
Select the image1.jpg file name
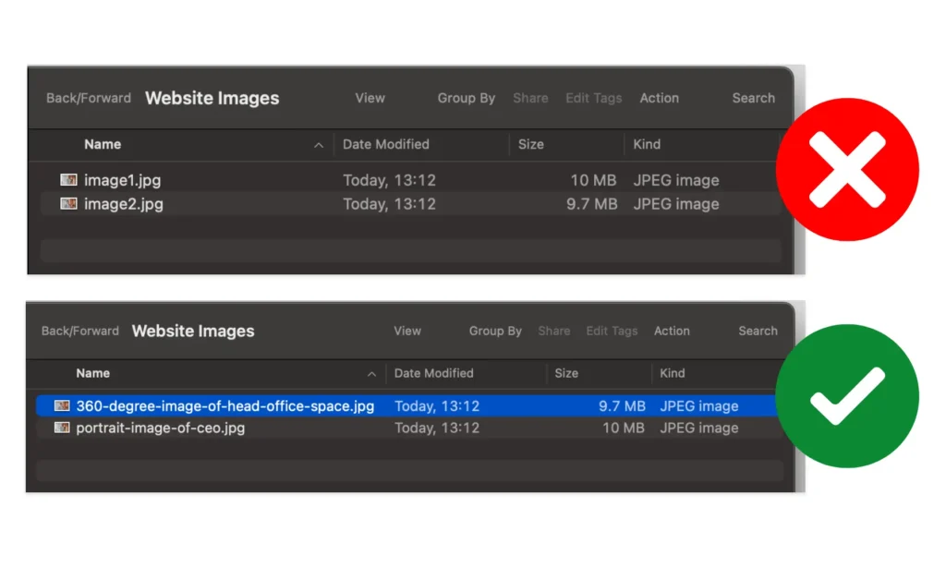pyautogui.click(x=123, y=180)
